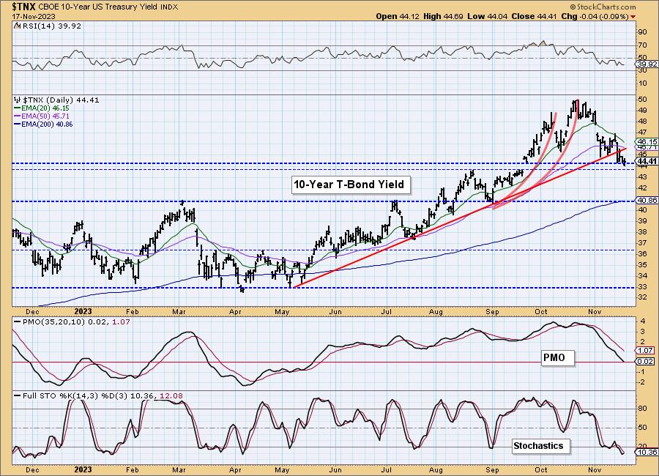Click the OHLC bar icon beside $TNX (Daily)

click(x=18, y=100)
